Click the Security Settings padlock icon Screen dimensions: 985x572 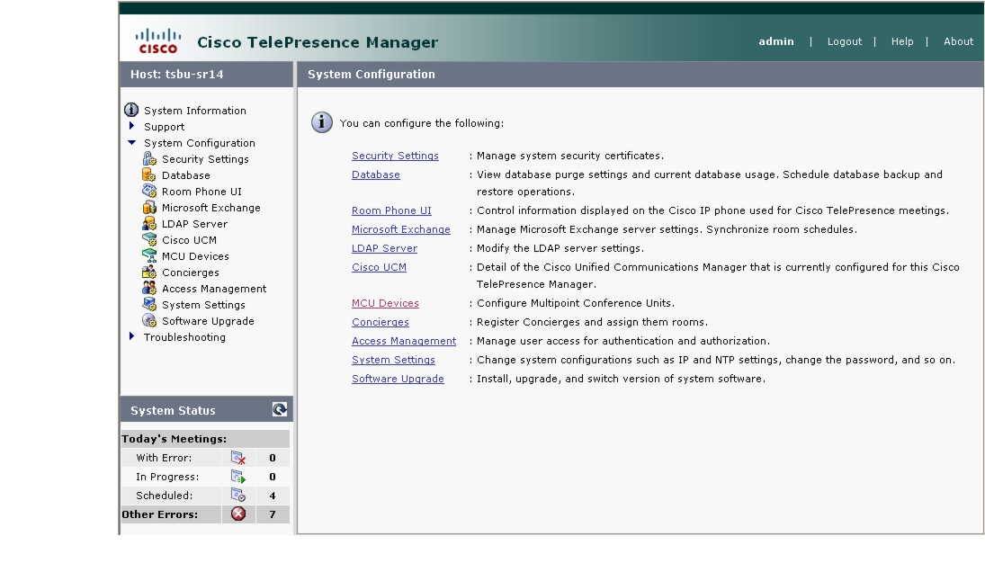pyautogui.click(x=149, y=159)
